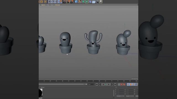The width and height of the screenshot is (177, 99).
Task: Toggle the Y axis lock
Action: click(x=53, y=2)
